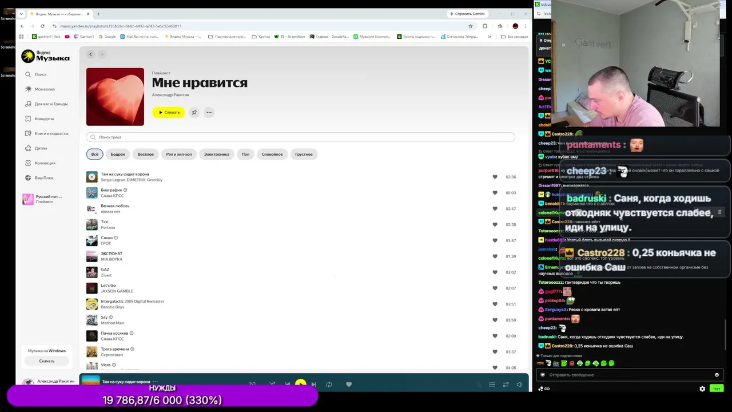732x412 pixels.
Task: Click the Мне нравится heart cover
Action: [x=115, y=97]
